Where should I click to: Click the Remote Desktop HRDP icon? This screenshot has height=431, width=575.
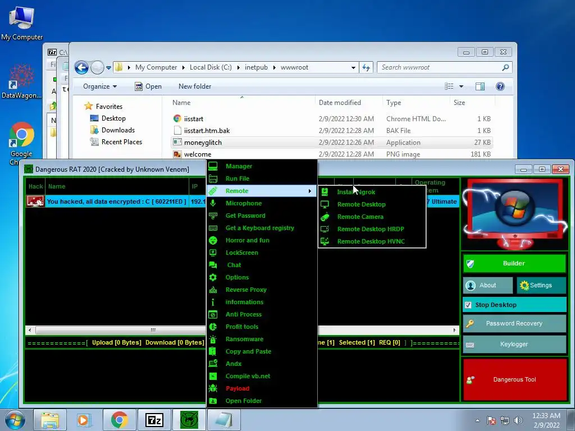(325, 229)
